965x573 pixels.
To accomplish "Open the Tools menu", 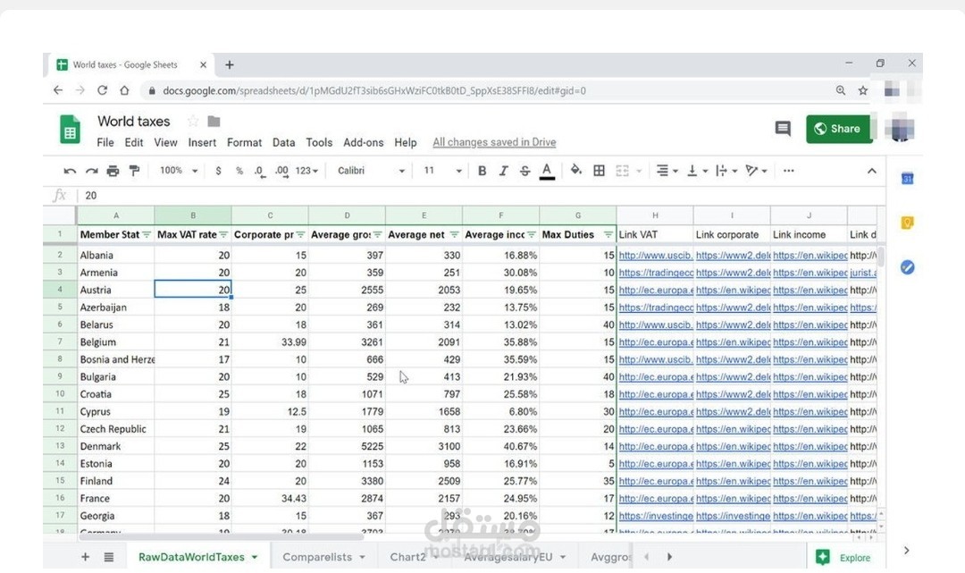I will pyautogui.click(x=319, y=142).
